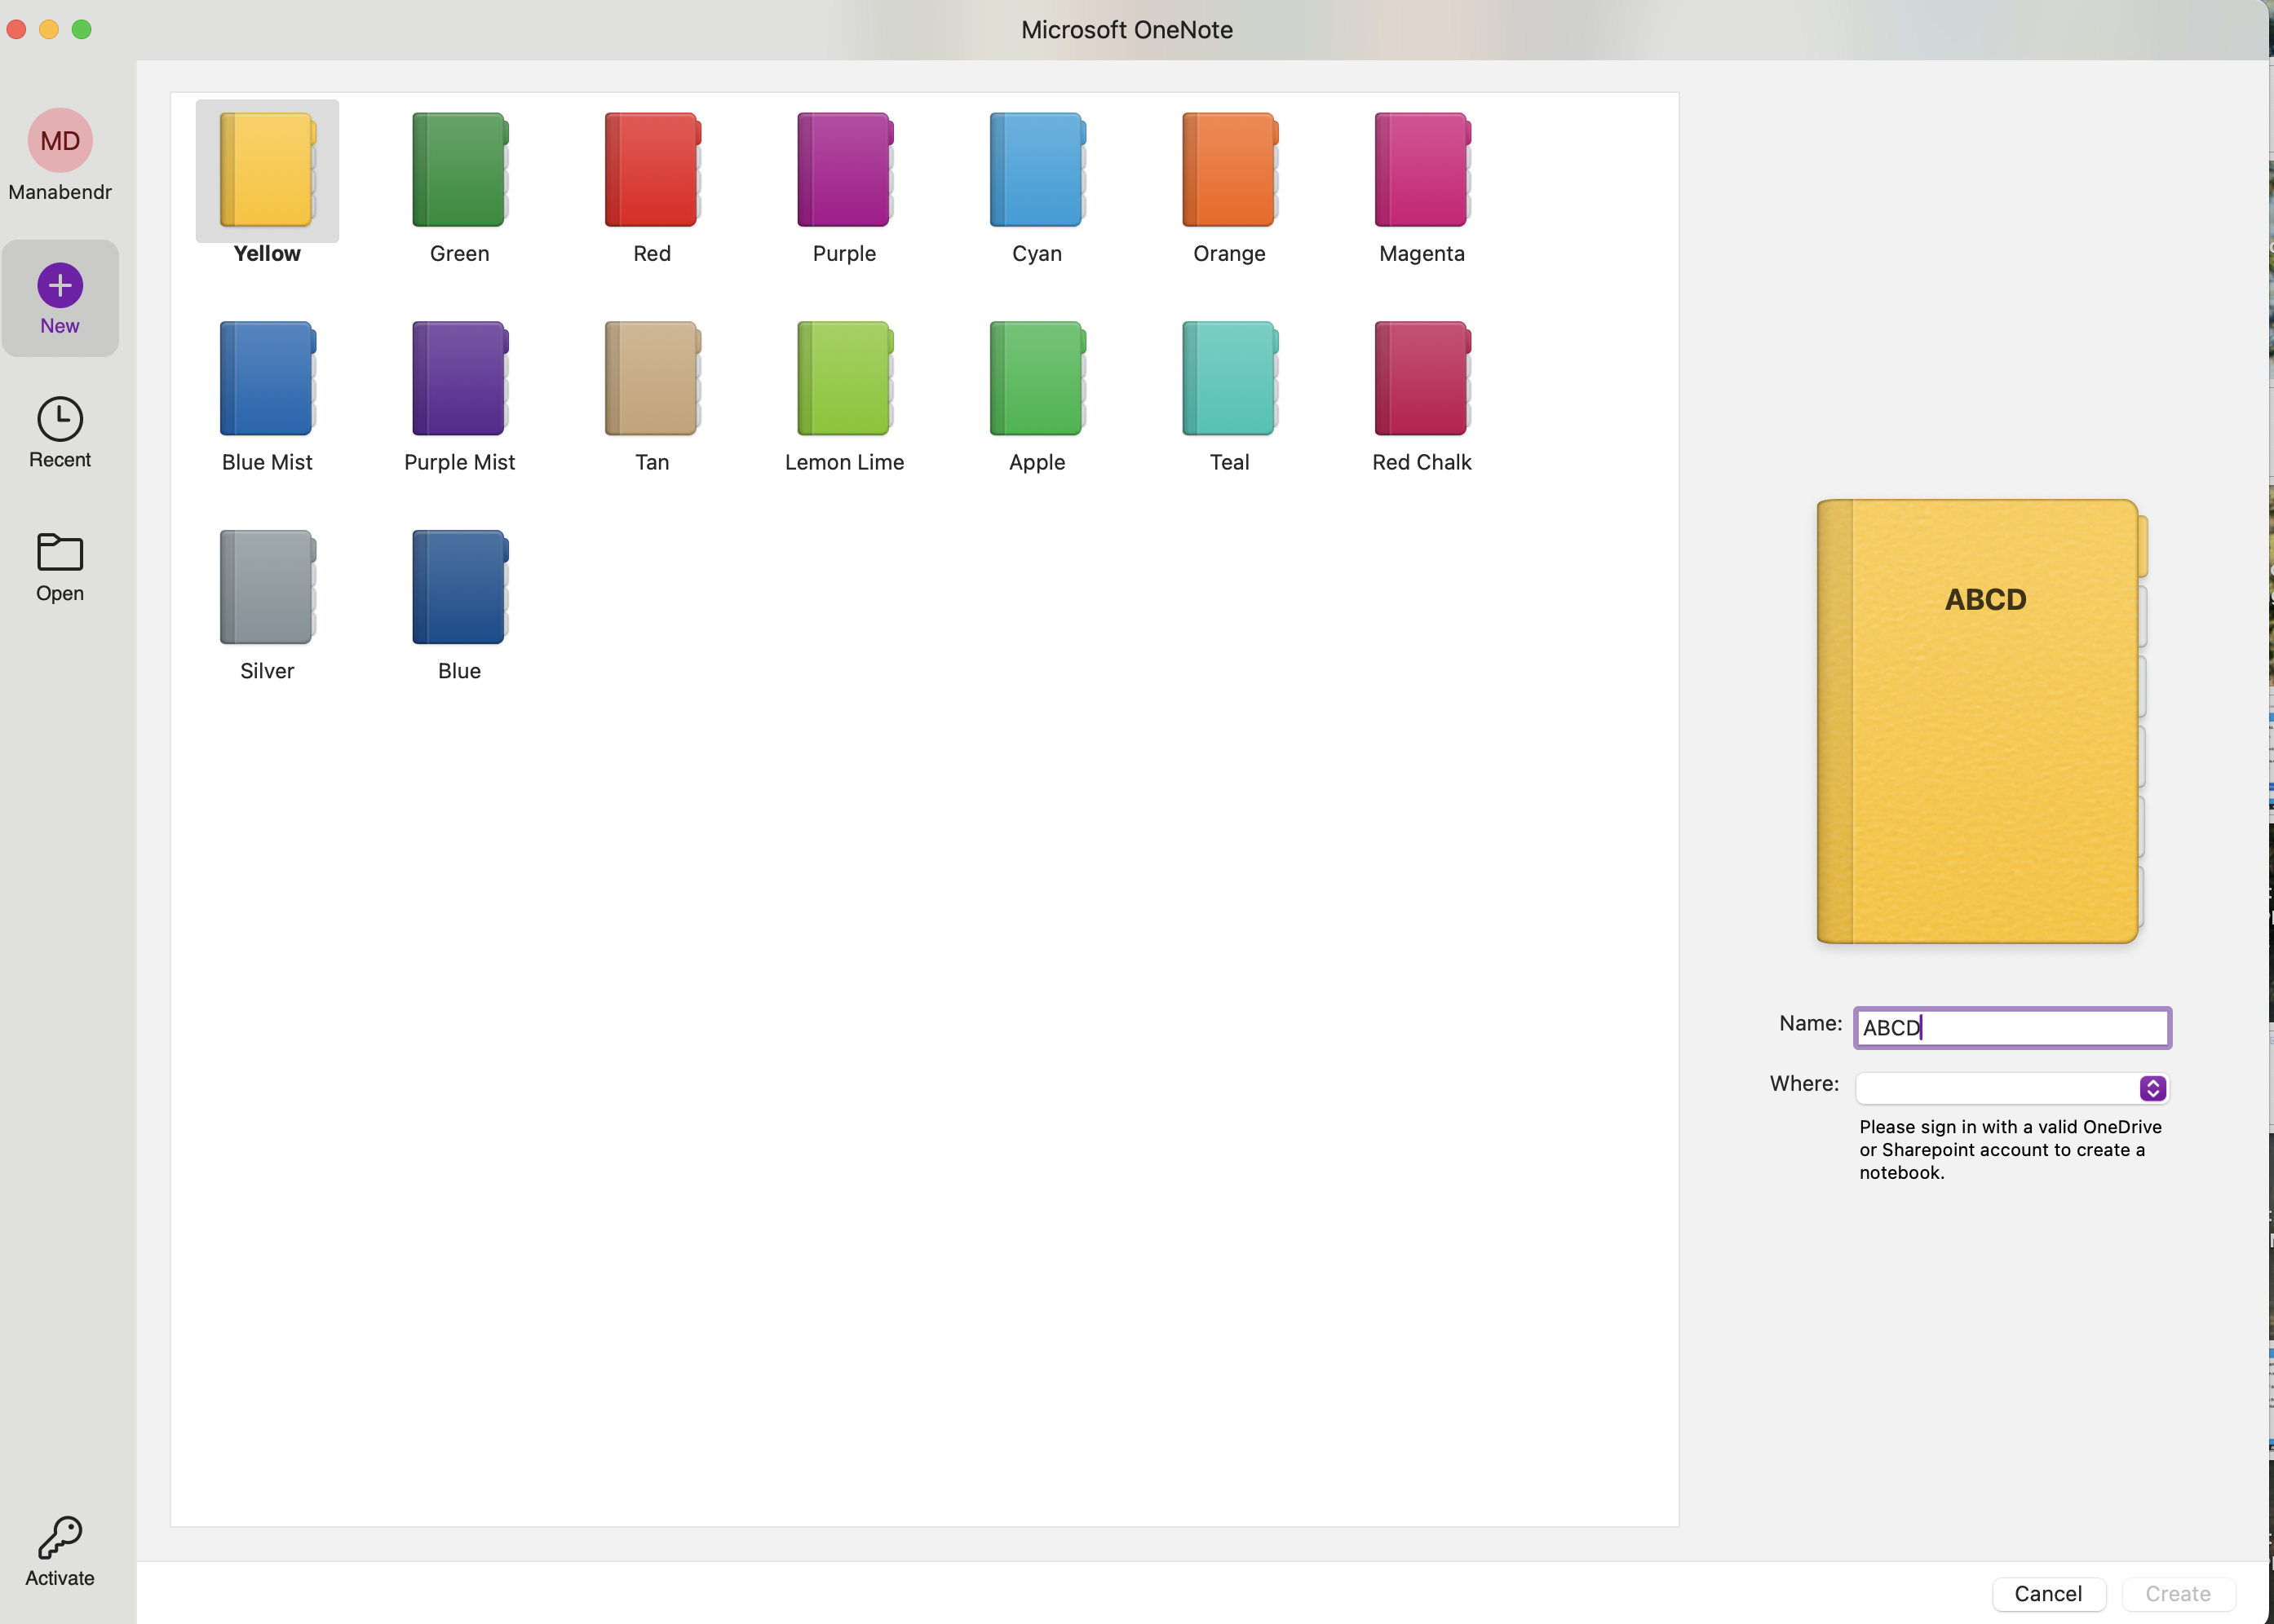Select the Purple Mist notebook color

tap(459, 379)
